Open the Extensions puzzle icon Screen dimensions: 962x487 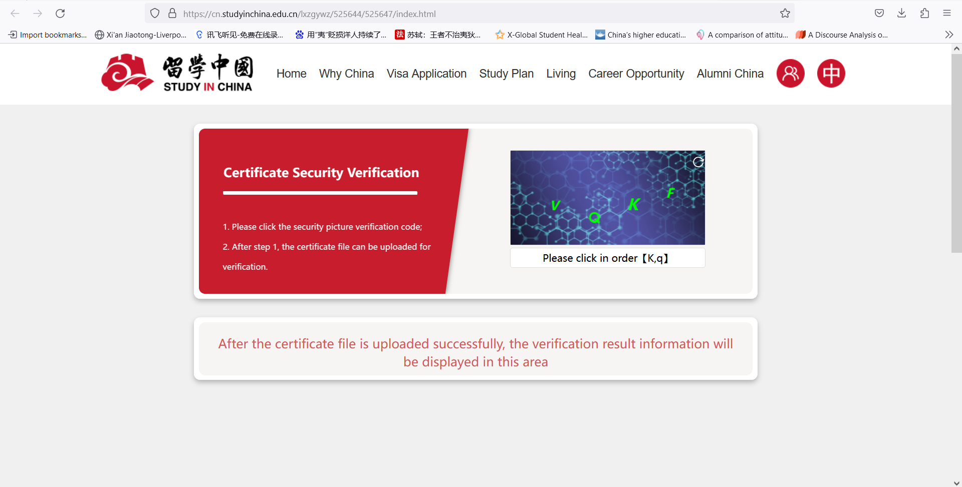click(924, 14)
